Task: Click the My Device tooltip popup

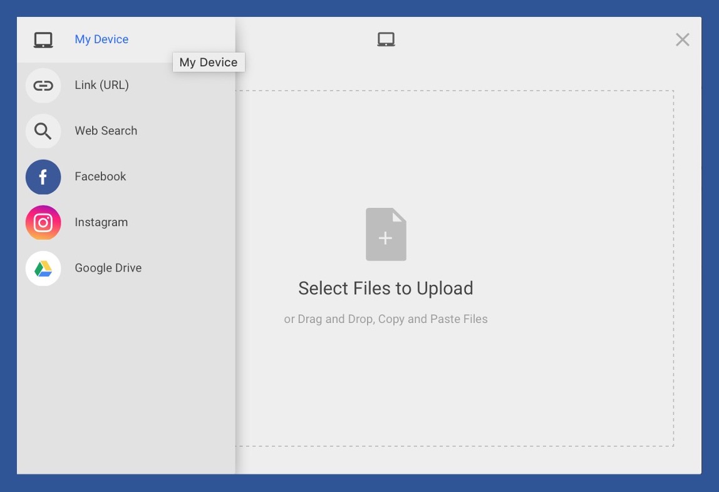Action: [209, 63]
